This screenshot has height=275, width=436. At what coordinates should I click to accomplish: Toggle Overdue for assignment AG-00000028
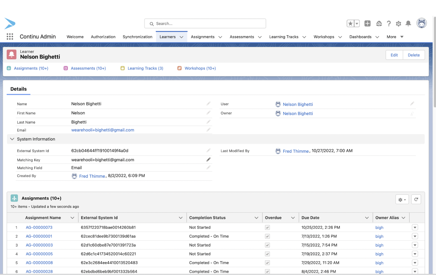coord(267,271)
